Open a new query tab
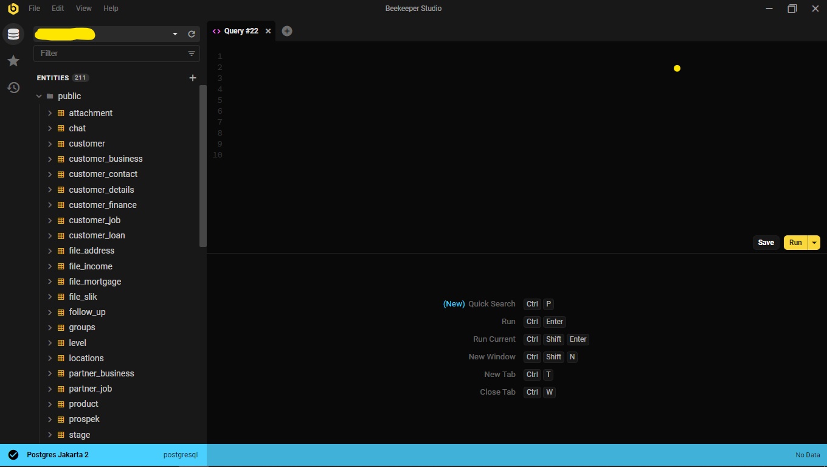Viewport: 827px width, 467px height. [286, 30]
